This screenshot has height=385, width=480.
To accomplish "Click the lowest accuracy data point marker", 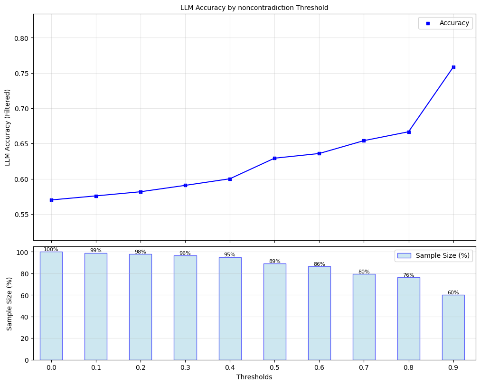I will pos(51,200).
